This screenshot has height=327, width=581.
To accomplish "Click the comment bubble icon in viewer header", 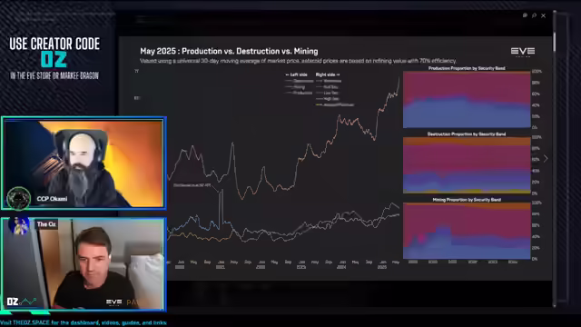I will tap(525, 15).
